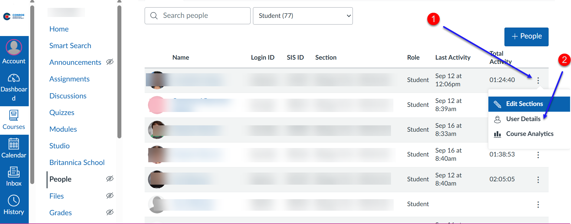Open the Courses navigation icon

coord(14,115)
